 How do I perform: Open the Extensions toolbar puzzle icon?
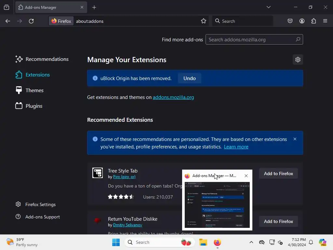[313, 21]
